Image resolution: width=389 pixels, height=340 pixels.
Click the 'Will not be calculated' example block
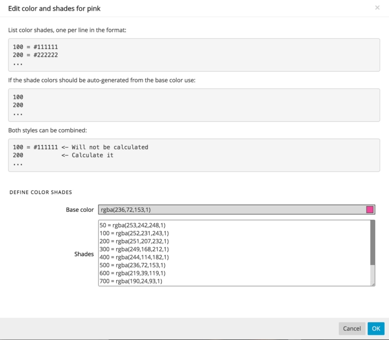tap(194, 155)
